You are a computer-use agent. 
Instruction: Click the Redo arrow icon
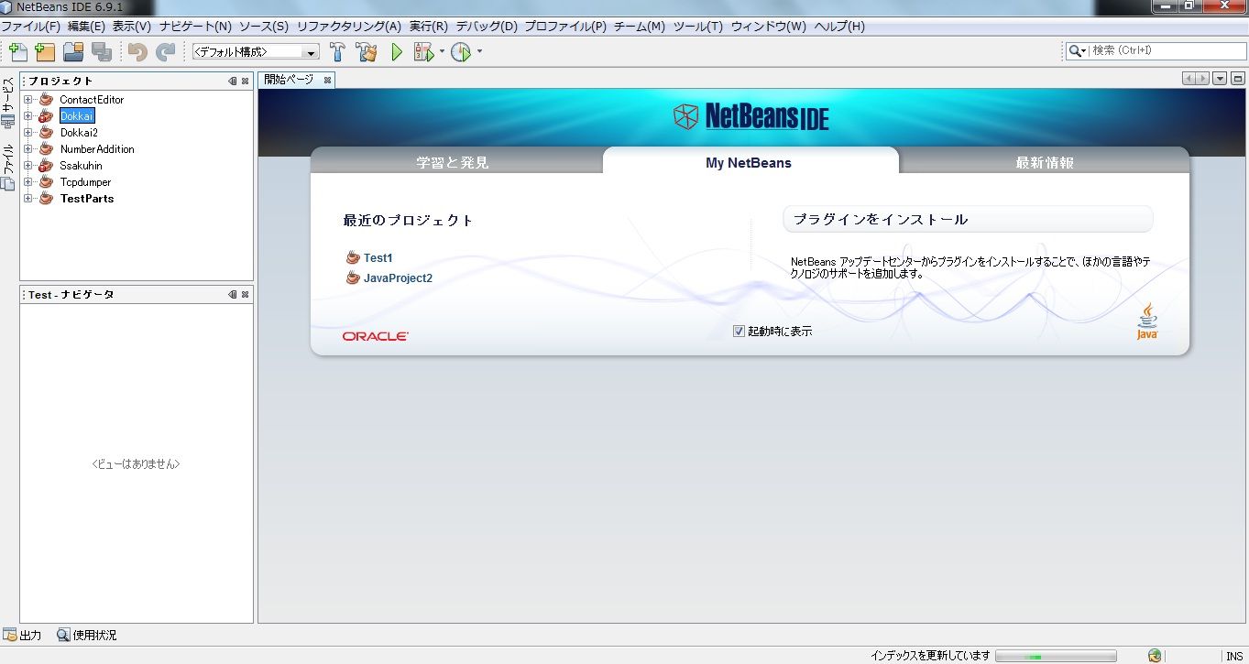pyautogui.click(x=165, y=51)
